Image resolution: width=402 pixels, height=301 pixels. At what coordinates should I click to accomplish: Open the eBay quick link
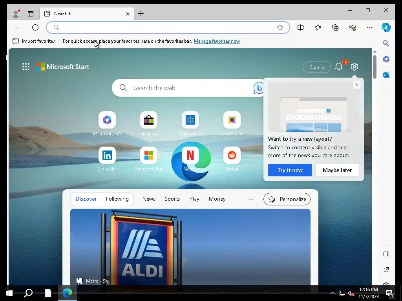pyautogui.click(x=149, y=120)
